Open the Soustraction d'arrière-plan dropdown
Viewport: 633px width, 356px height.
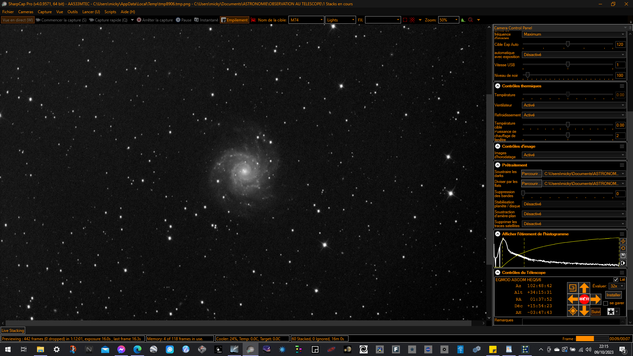[x=574, y=214]
